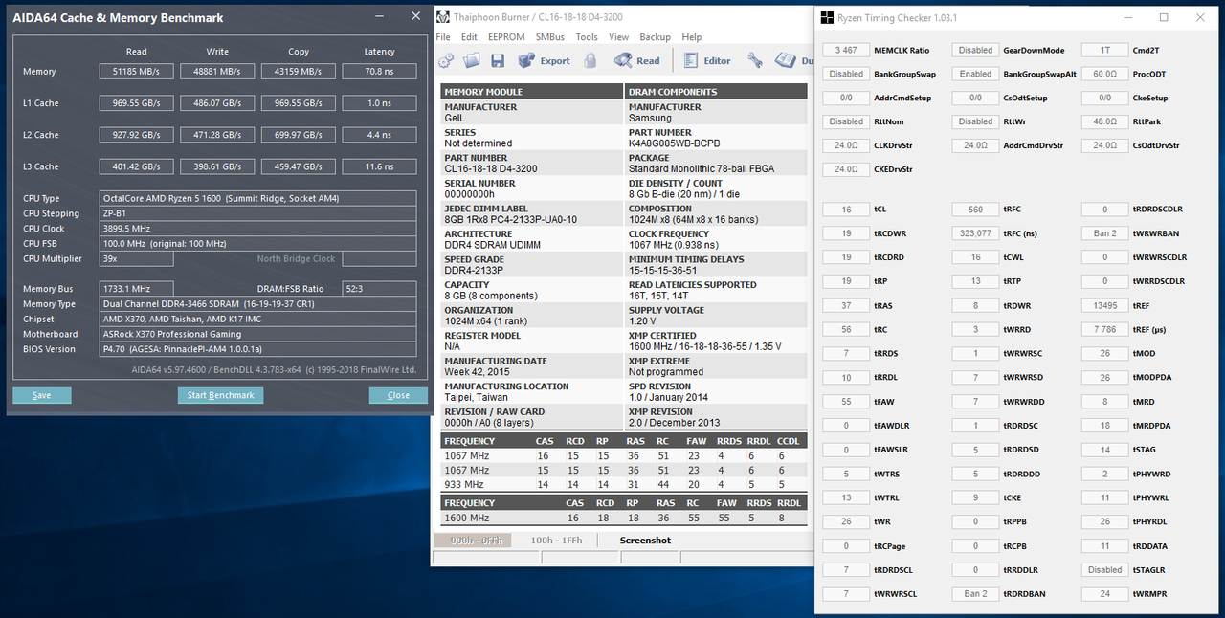Click the BankGroupSwapAlt Enabled field
1225x618 pixels.
point(975,74)
